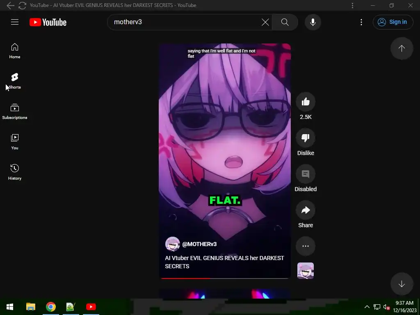Go to previous Short with up arrow
The image size is (420, 315).
[x=402, y=48]
